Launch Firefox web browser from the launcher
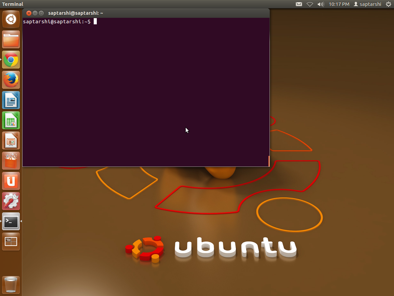 click(11, 80)
